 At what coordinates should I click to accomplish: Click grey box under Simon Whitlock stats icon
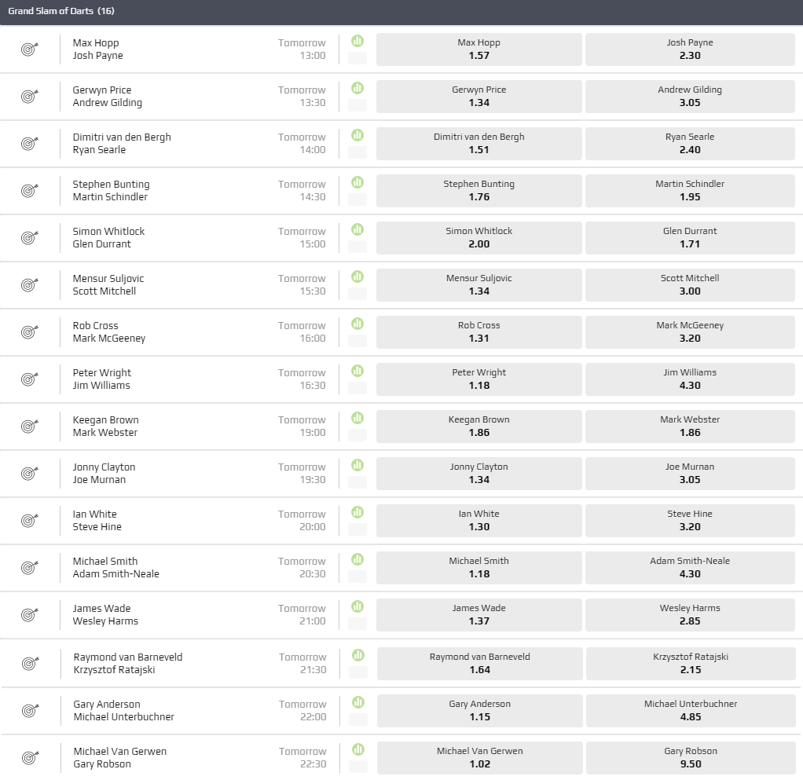point(357,246)
